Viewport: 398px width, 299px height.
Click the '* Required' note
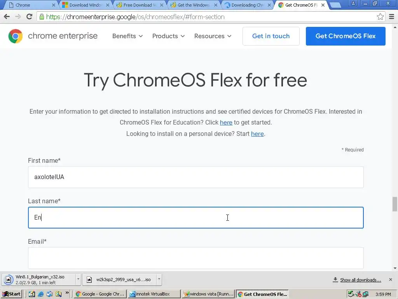(x=353, y=150)
